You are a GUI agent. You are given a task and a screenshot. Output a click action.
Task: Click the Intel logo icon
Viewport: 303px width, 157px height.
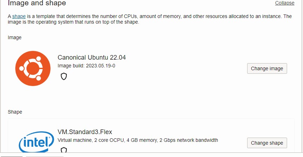pyautogui.click(x=34, y=144)
